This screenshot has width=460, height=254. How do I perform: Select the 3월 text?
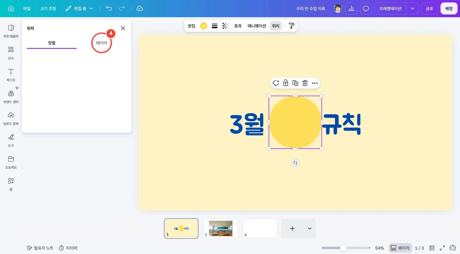point(247,124)
